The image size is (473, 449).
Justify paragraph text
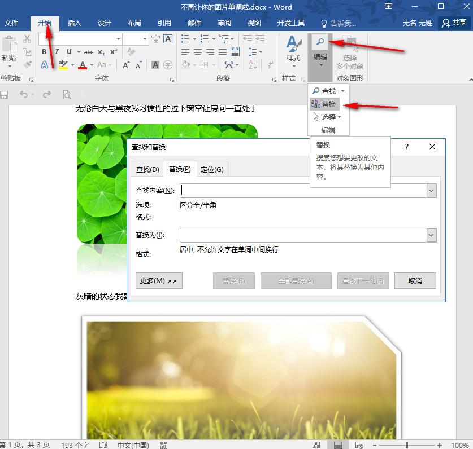223,52
